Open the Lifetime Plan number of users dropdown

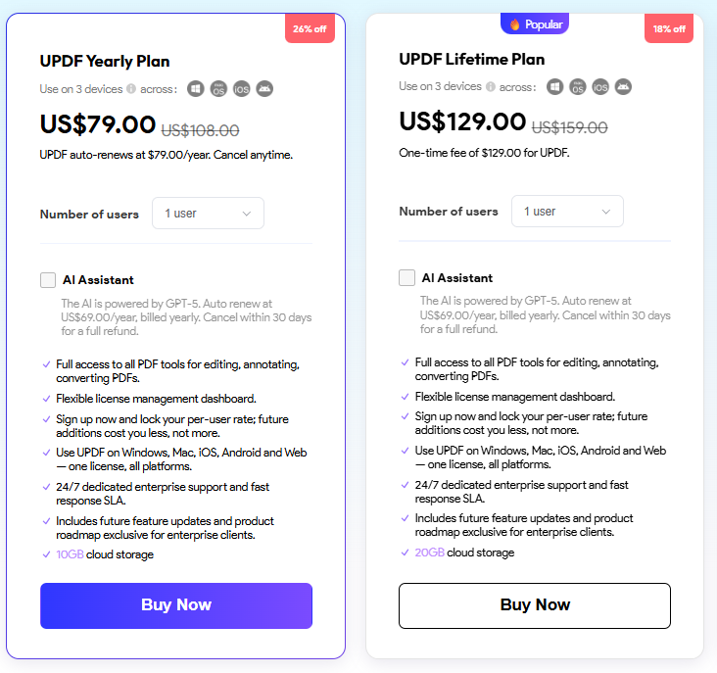pos(567,212)
